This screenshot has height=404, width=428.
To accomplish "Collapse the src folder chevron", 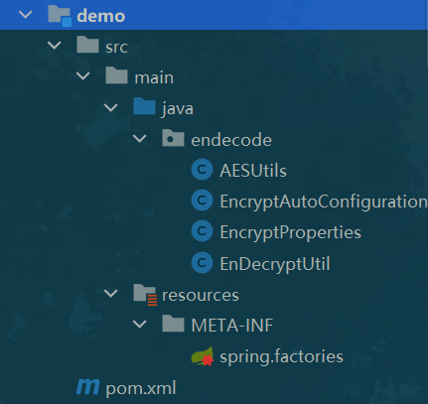I will coord(54,46).
